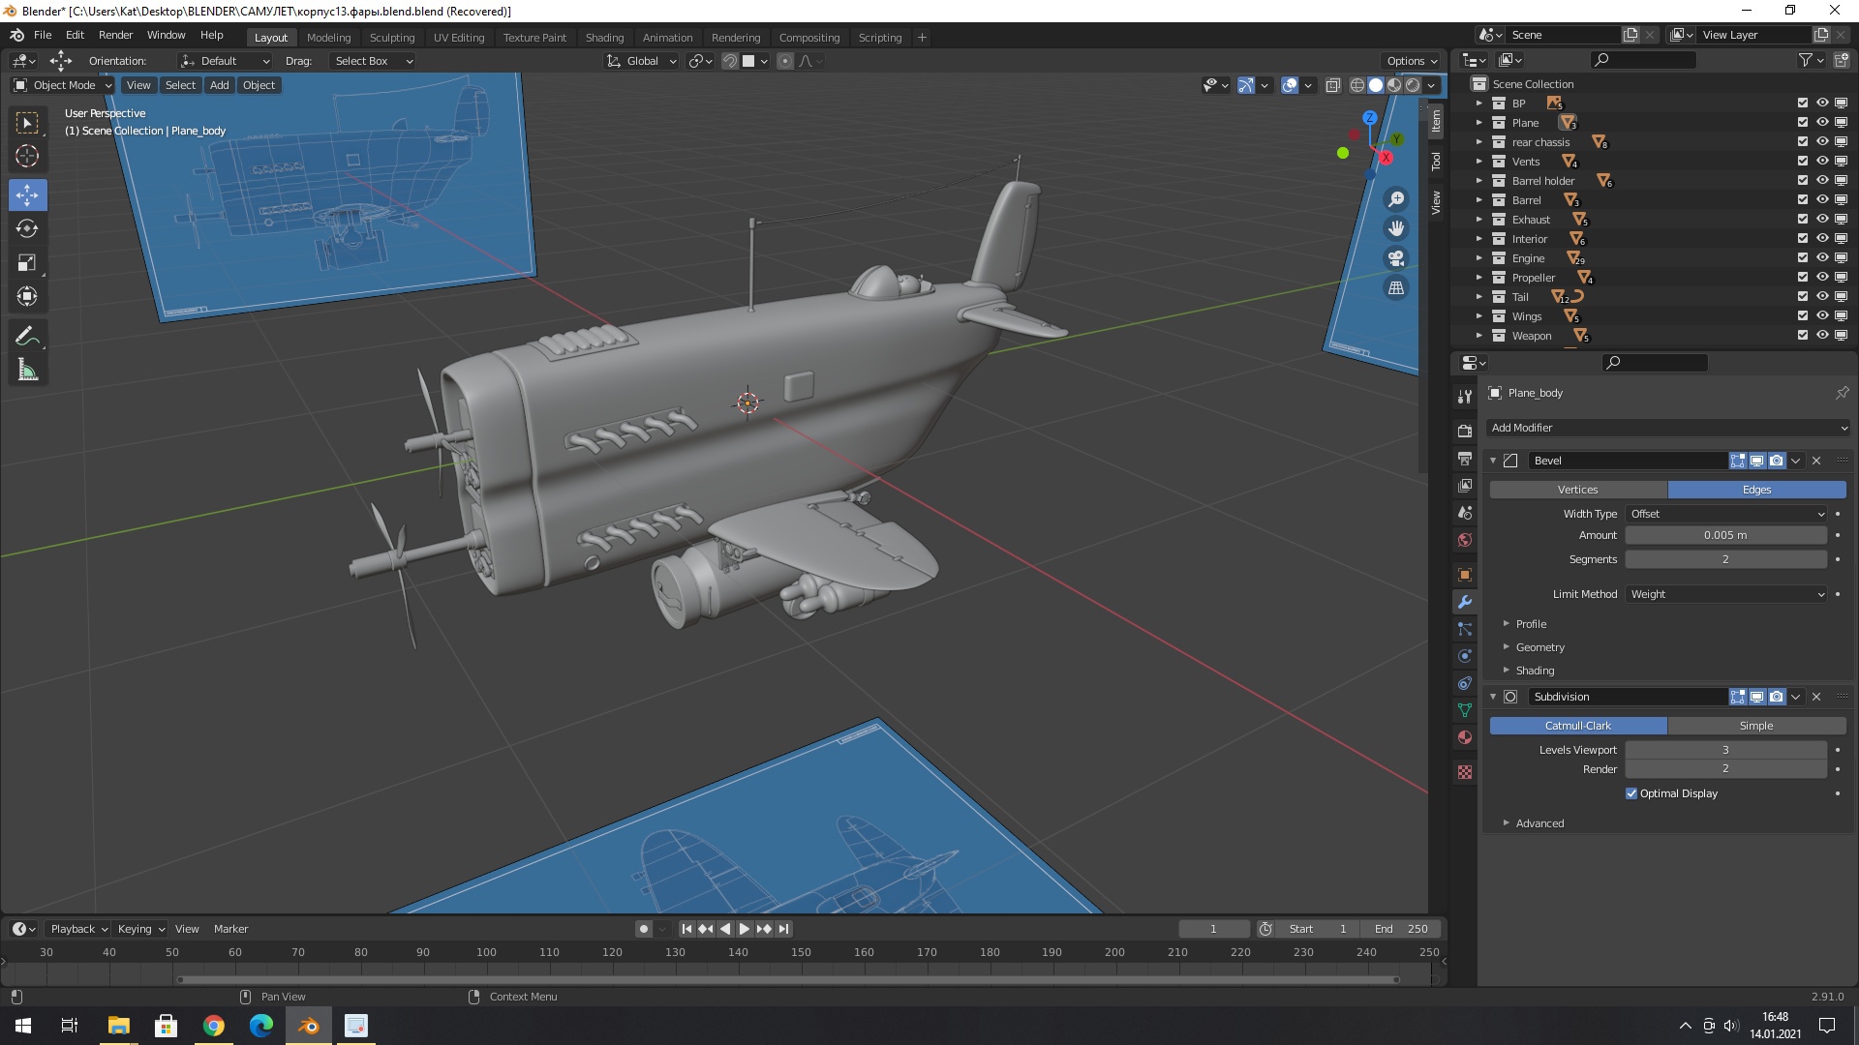Uncheck the Wings collection checkbox
Image resolution: width=1859 pixels, height=1045 pixels.
pos(1803,315)
